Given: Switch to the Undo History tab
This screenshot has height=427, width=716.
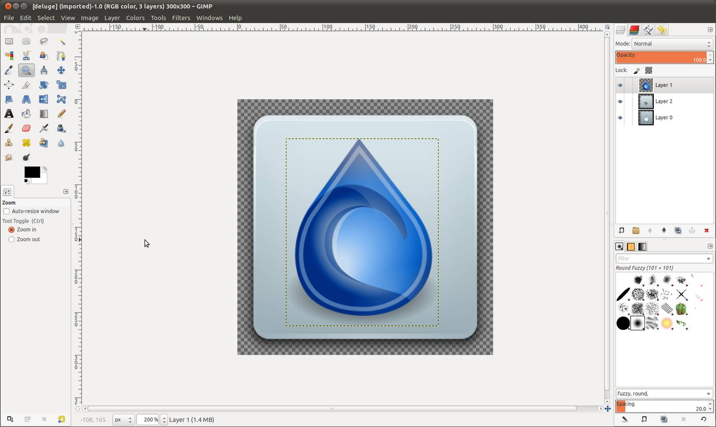Looking at the screenshot, I should point(662,30).
